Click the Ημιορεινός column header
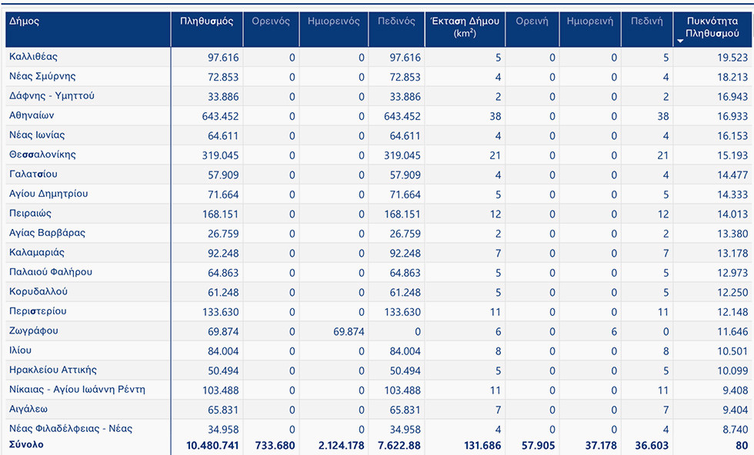Screen dimensions: 754x455 click(332, 22)
